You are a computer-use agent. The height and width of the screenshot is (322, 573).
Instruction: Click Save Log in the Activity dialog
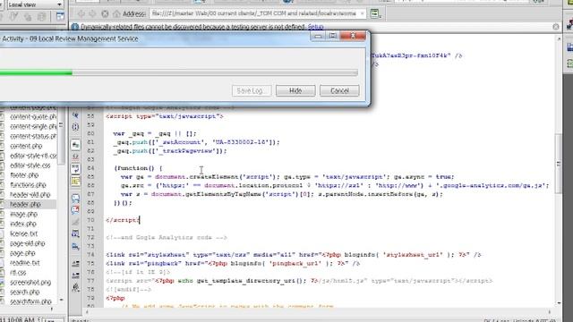pyautogui.click(x=252, y=90)
